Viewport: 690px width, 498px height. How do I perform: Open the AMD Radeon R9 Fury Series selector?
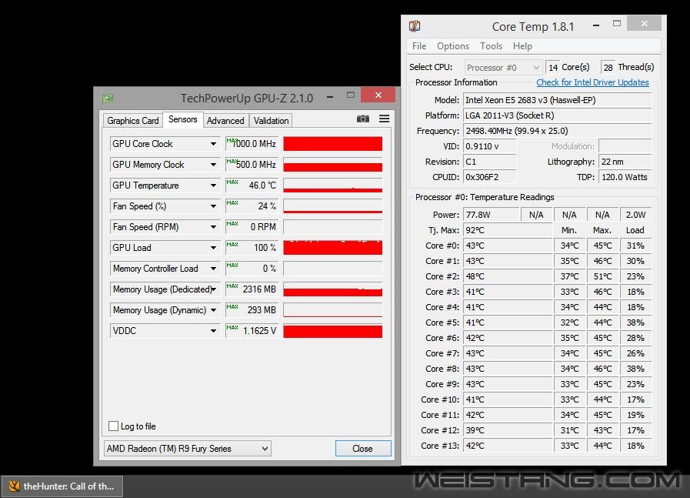click(x=188, y=448)
